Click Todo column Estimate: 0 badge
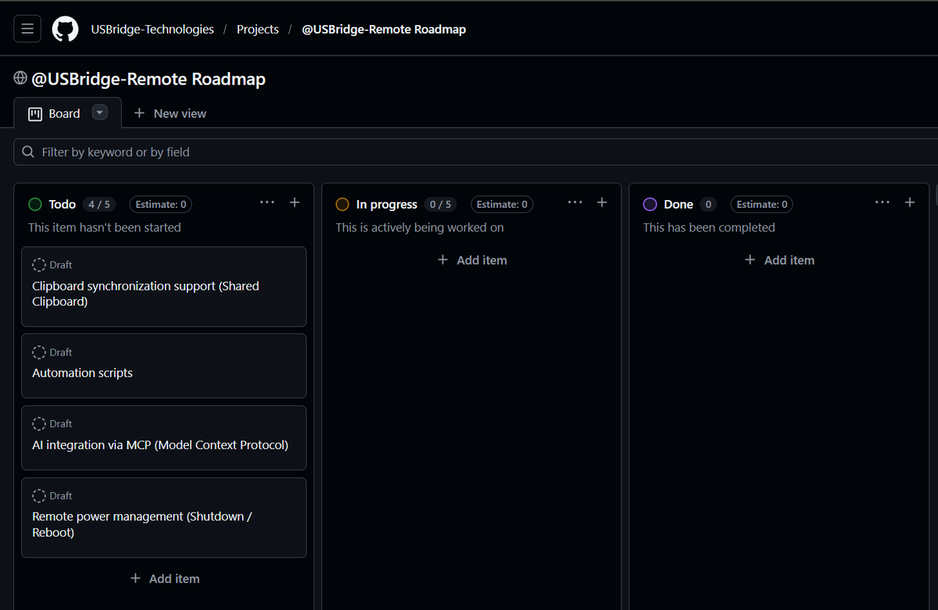938x610 pixels. 161,205
